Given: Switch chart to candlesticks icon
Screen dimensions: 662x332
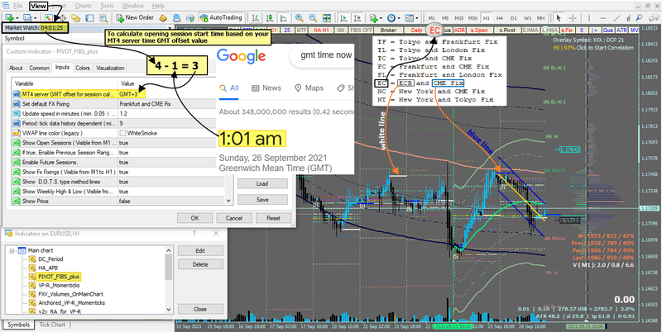Looking at the screenshot, I should pos(270,17).
